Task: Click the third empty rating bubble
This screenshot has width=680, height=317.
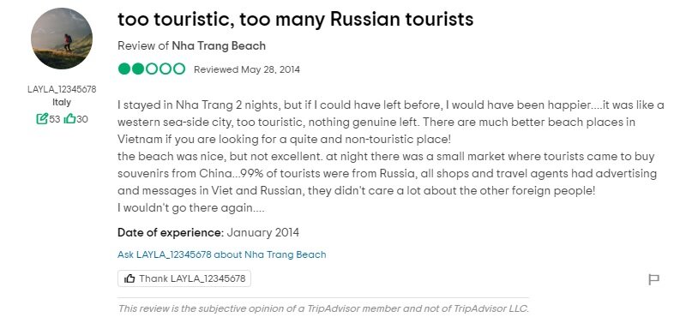Action: pyautogui.click(x=152, y=69)
